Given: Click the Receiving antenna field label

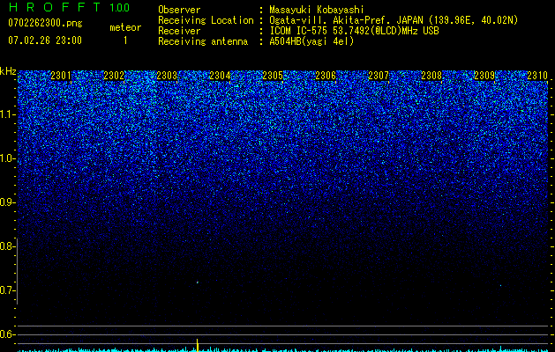Looking at the screenshot, I should (x=203, y=41).
